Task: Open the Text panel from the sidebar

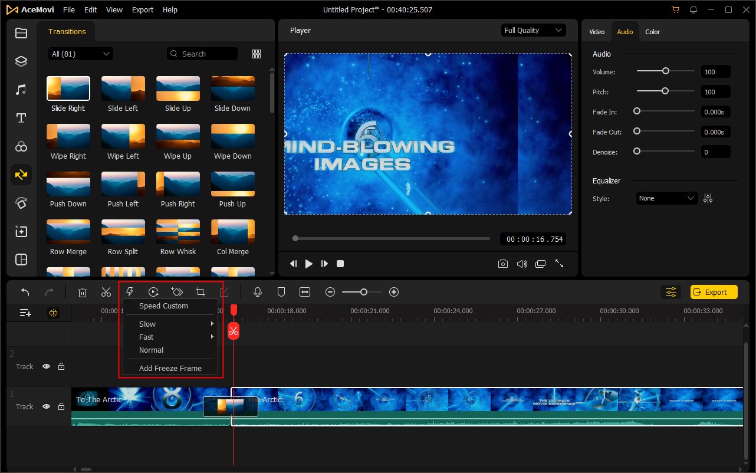Action: click(x=21, y=117)
